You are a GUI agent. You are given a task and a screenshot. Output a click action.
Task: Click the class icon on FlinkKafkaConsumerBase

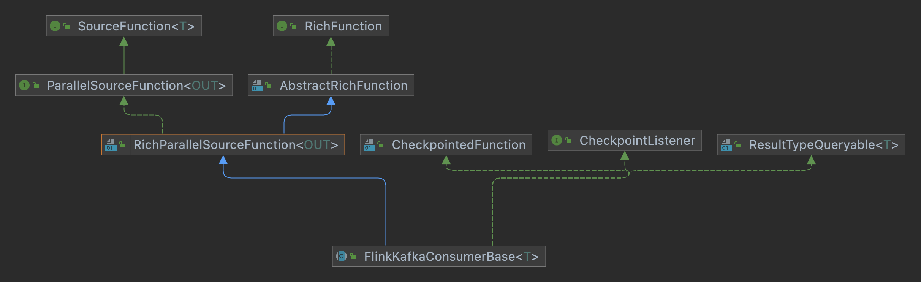(x=342, y=256)
